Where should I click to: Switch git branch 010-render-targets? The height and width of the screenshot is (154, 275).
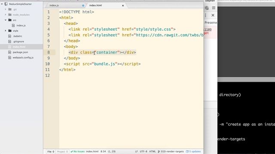[x=171, y=151]
